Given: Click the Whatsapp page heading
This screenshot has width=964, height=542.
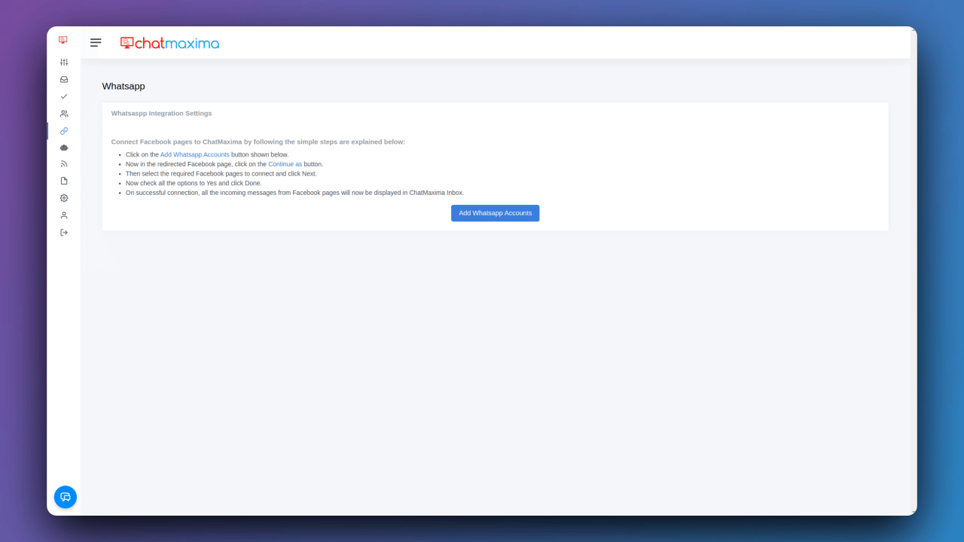Looking at the screenshot, I should click(124, 87).
